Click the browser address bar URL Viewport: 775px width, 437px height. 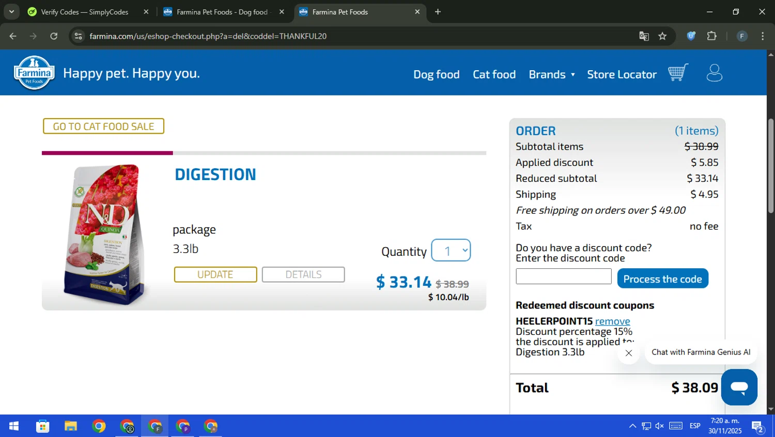tap(208, 36)
